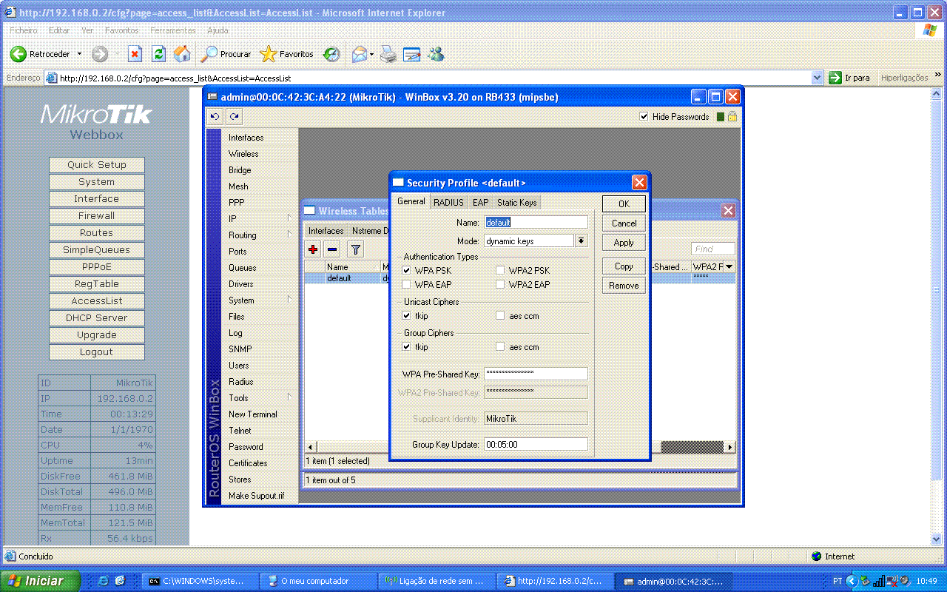This screenshot has height=592, width=947.
Task: Click the IE Stop toolbar icon
Action: (135, 54)
